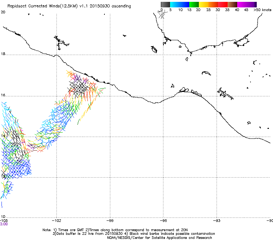This screenshot has width=273, height=240.
Task: Click the dark purple >50 knots swatch
Action: pyautogui.click(x=256, y=4)
